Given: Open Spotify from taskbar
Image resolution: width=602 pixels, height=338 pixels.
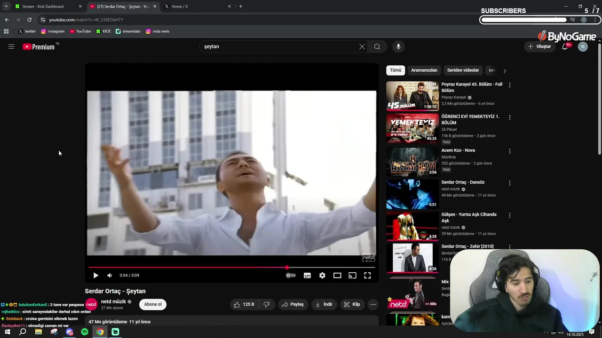Looking at the screenshot, I should [85, 332].
